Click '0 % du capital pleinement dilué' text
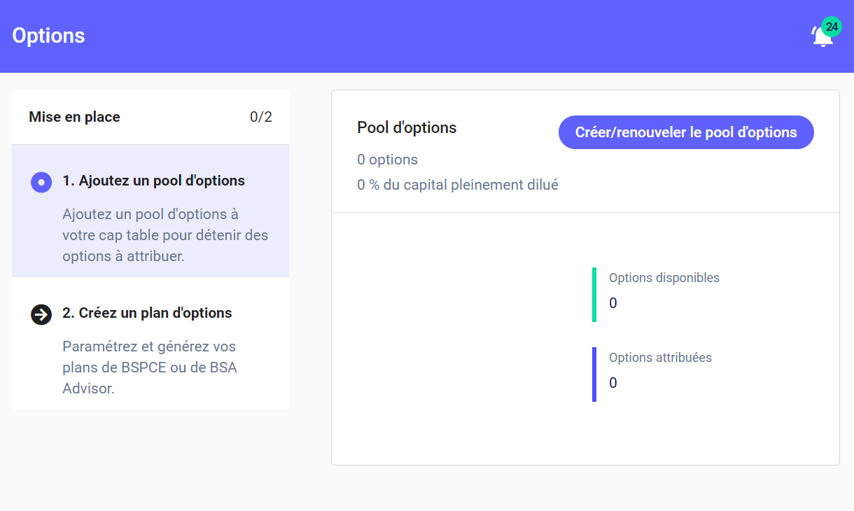Viewport: 854px width, 511px height. (457, 185)
